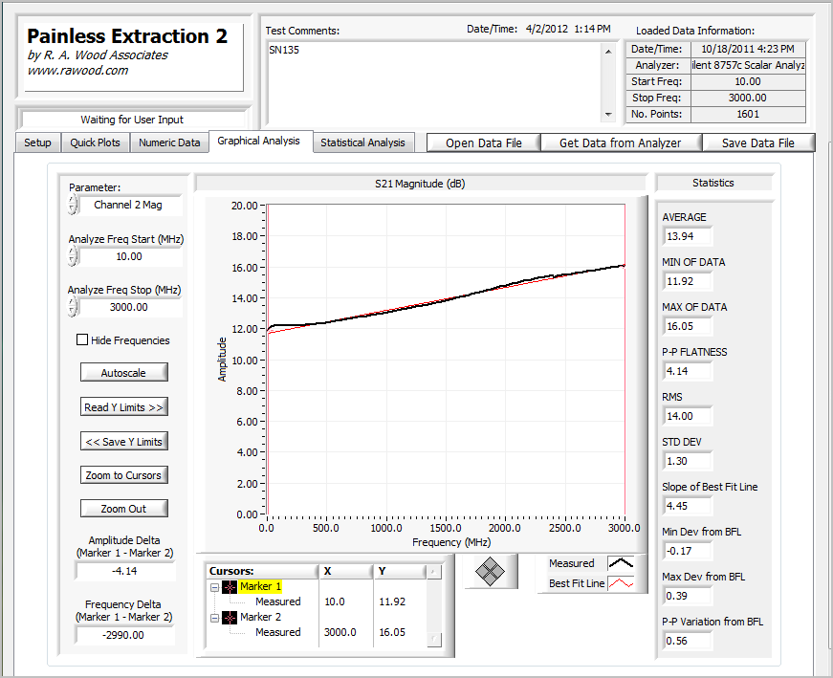833x678 pixels.
Task: Click the cursor mover diamond pad
Action: 490,572
